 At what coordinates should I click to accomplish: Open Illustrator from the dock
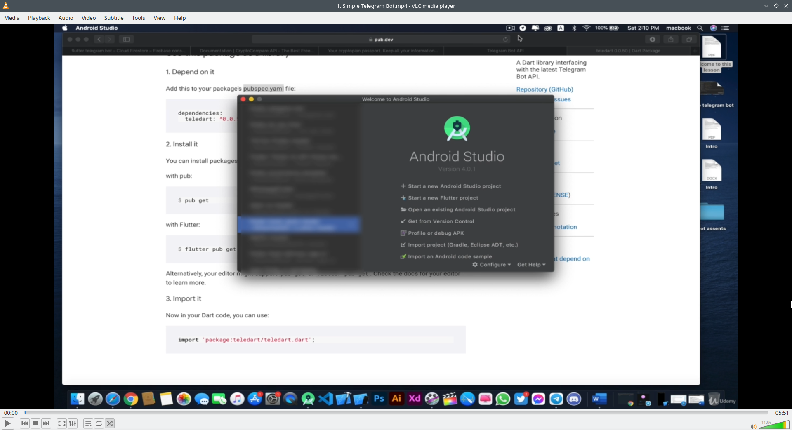tap(396, 399)
